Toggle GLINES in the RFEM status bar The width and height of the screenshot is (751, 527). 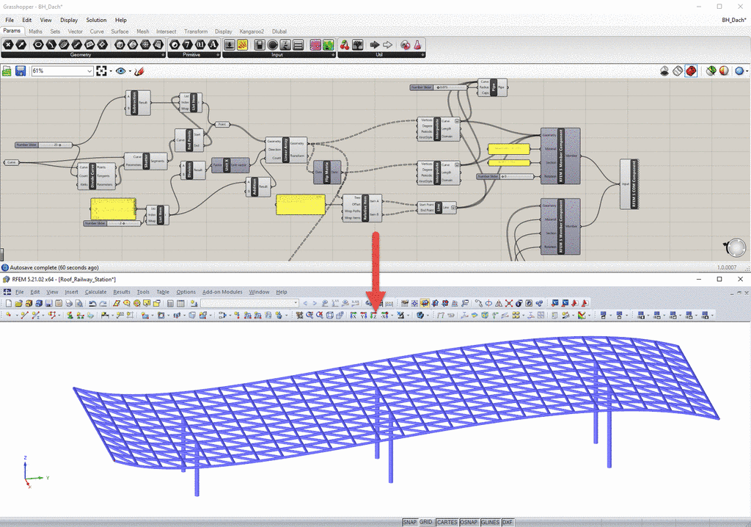pyautogui.click(x=490, y=522)
